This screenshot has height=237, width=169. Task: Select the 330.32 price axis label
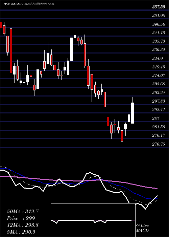click(x=159, y=50)
